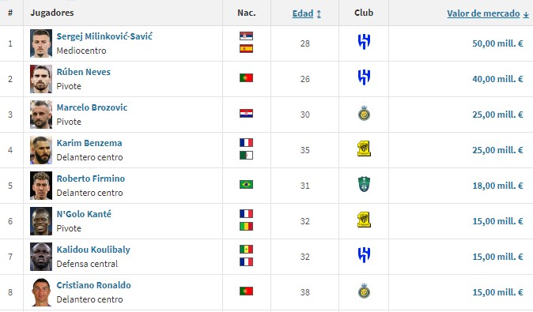The image size is (533, 312).
Task: Click the Edad sort arrows icon
Action: 319,14
